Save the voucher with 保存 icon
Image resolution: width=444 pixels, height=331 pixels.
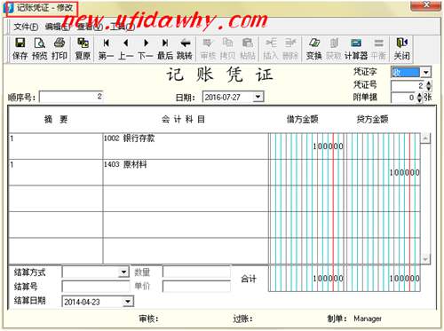[x=20, y=49]
